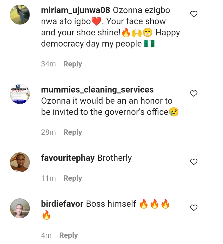Open mummies_cleaning_services' profile picture
This screenshot has width=223, height=244.
[x=20, y=94]
